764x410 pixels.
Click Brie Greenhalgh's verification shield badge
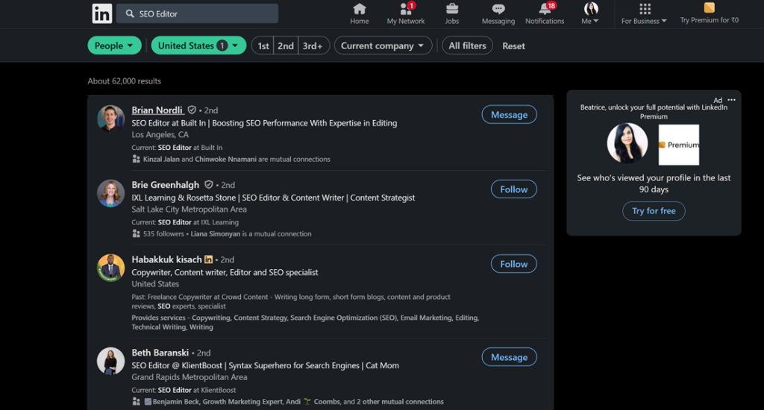[209, 185]
